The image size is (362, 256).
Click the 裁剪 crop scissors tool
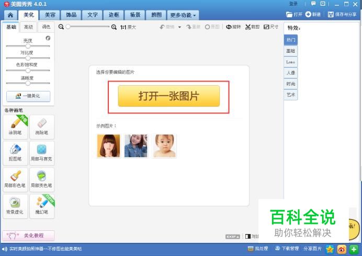point(252,27)
